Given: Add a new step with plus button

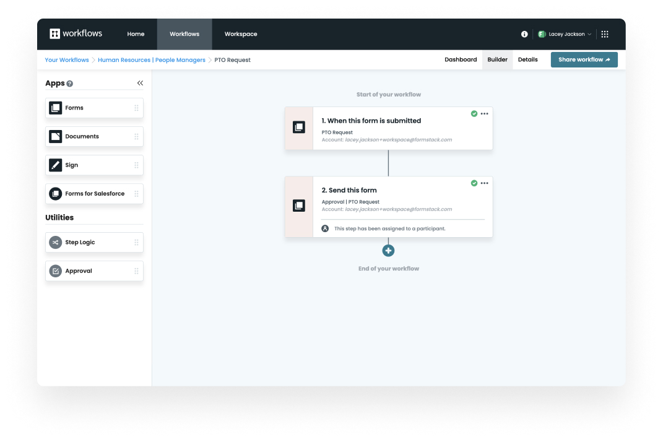Looking at the screenshot, I should tap(388, 250).
